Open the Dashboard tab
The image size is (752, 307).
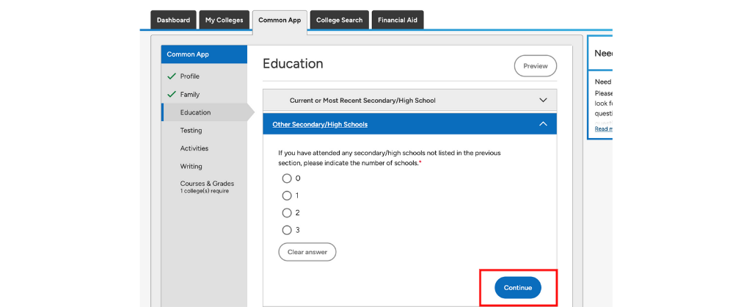point(173,20)
